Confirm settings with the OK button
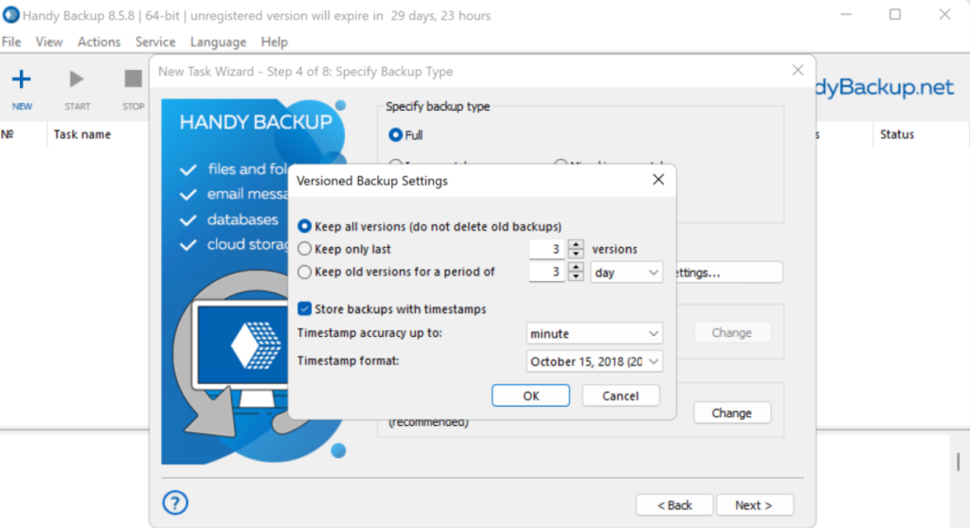 pyautogui.click(x=530, y=396)
